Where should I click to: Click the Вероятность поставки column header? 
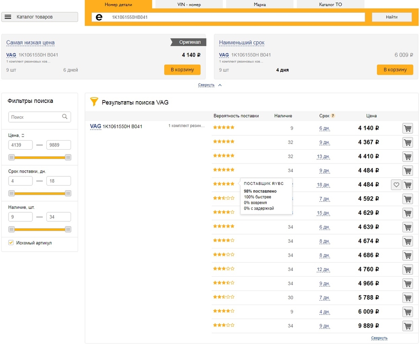coord(236,116)
